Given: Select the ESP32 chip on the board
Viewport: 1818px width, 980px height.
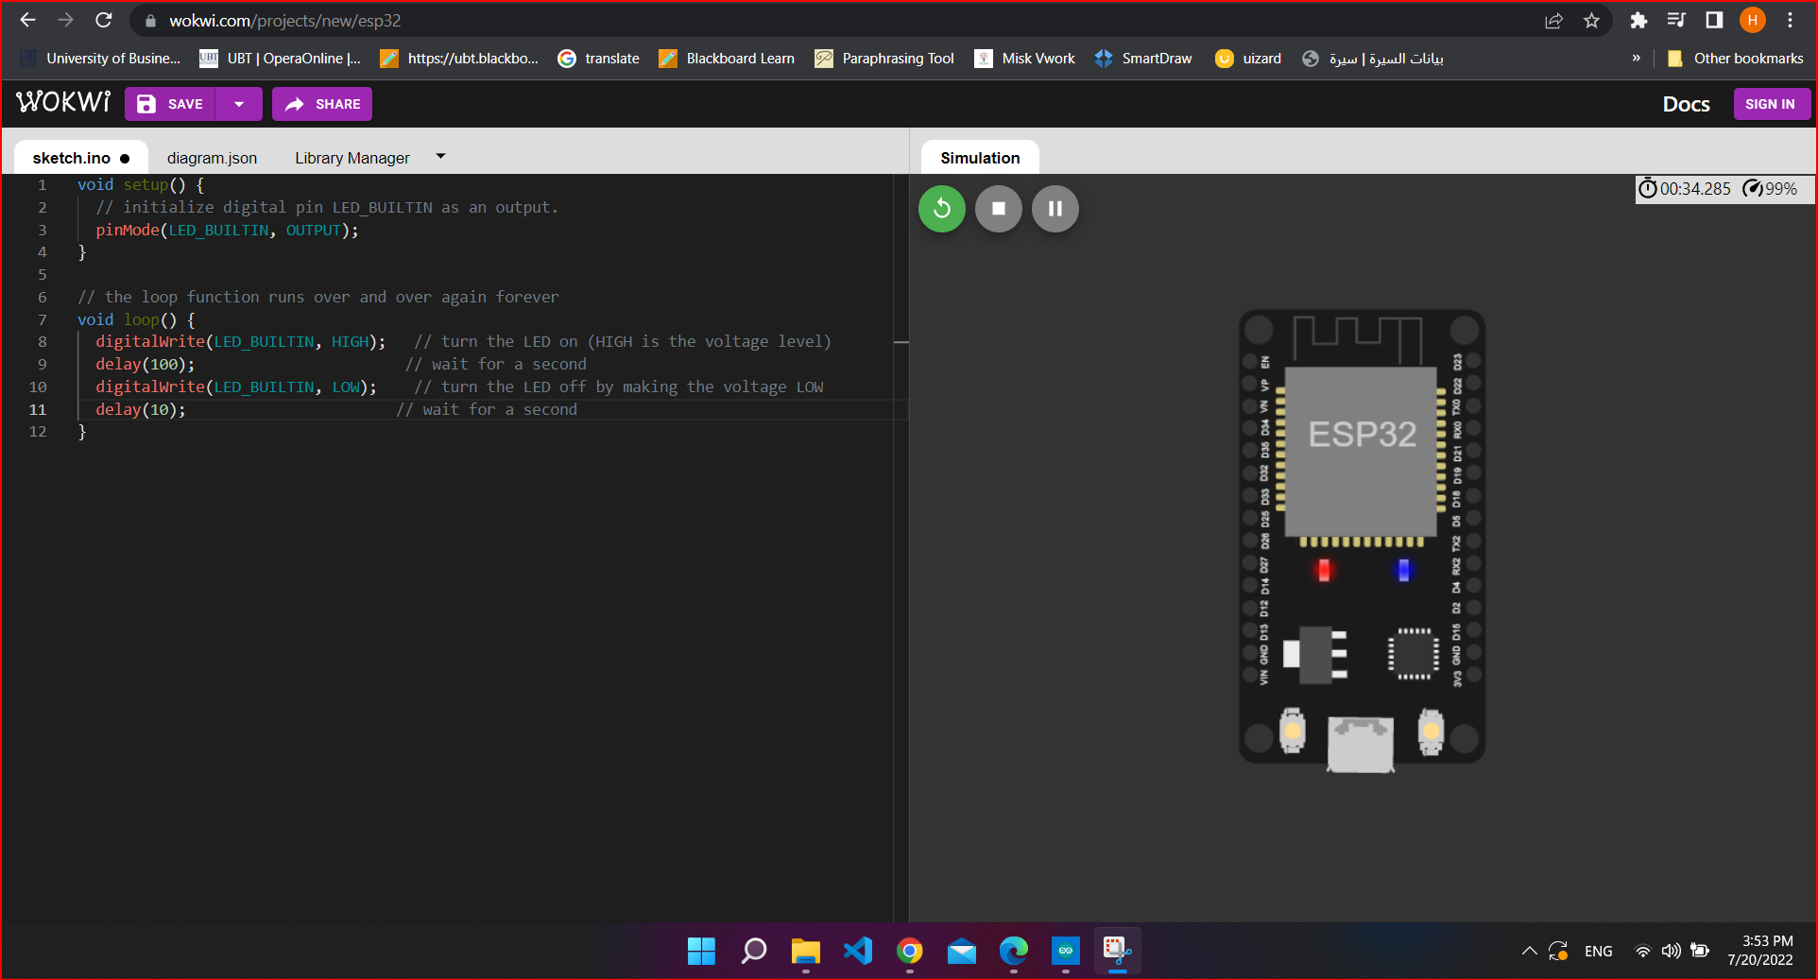Looking at the screenshot, I should pyautogui.click(x=1362, y=452).
